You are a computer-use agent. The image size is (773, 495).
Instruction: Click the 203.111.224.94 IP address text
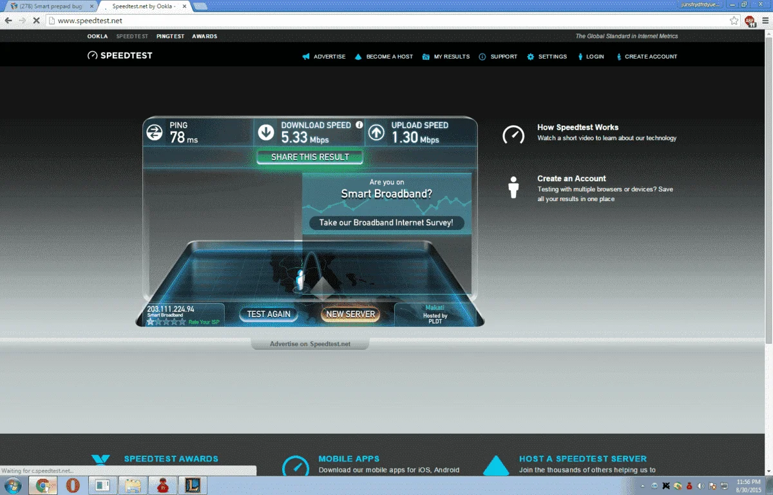tap(171, 309)
